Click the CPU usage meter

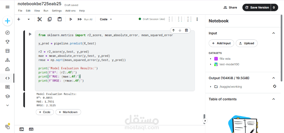point(180,19)
